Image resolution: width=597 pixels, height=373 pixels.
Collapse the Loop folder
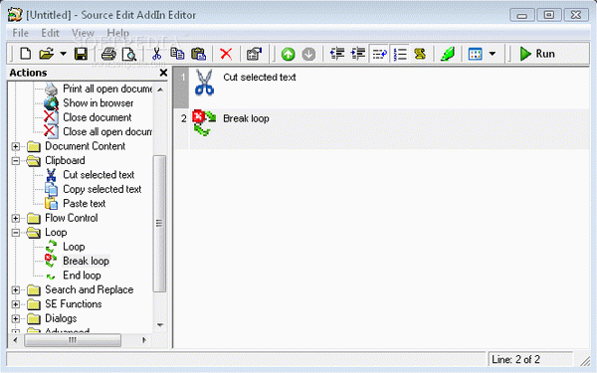(16, 232)
